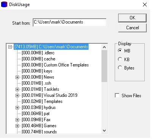152x139 pixels.
Task: Select the News folder row
Action: [x=38, y=77]
